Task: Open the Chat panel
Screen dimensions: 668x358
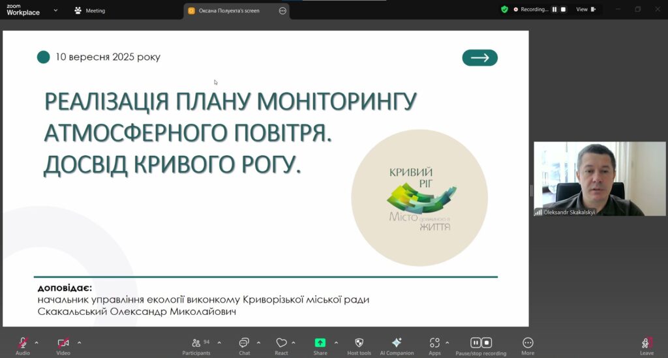Action: click(244, 346)
